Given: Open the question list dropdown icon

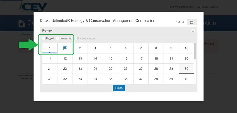Looking at the screenshot, I should coord(192,22).
